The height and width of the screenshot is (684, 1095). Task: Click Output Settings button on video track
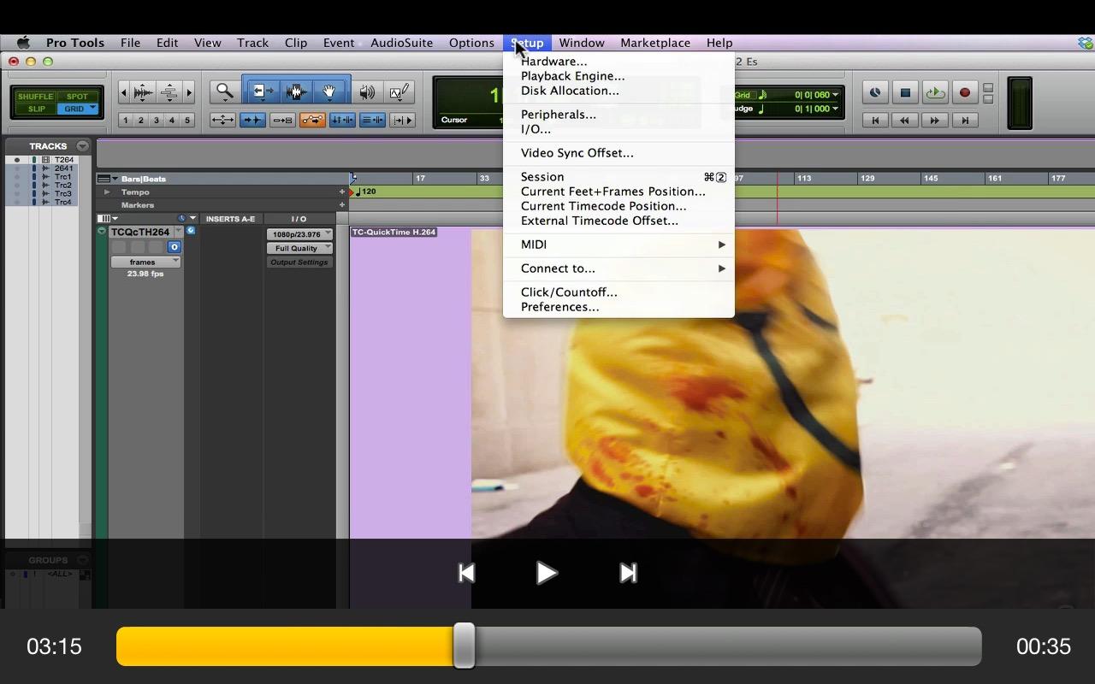click(299, 262)
